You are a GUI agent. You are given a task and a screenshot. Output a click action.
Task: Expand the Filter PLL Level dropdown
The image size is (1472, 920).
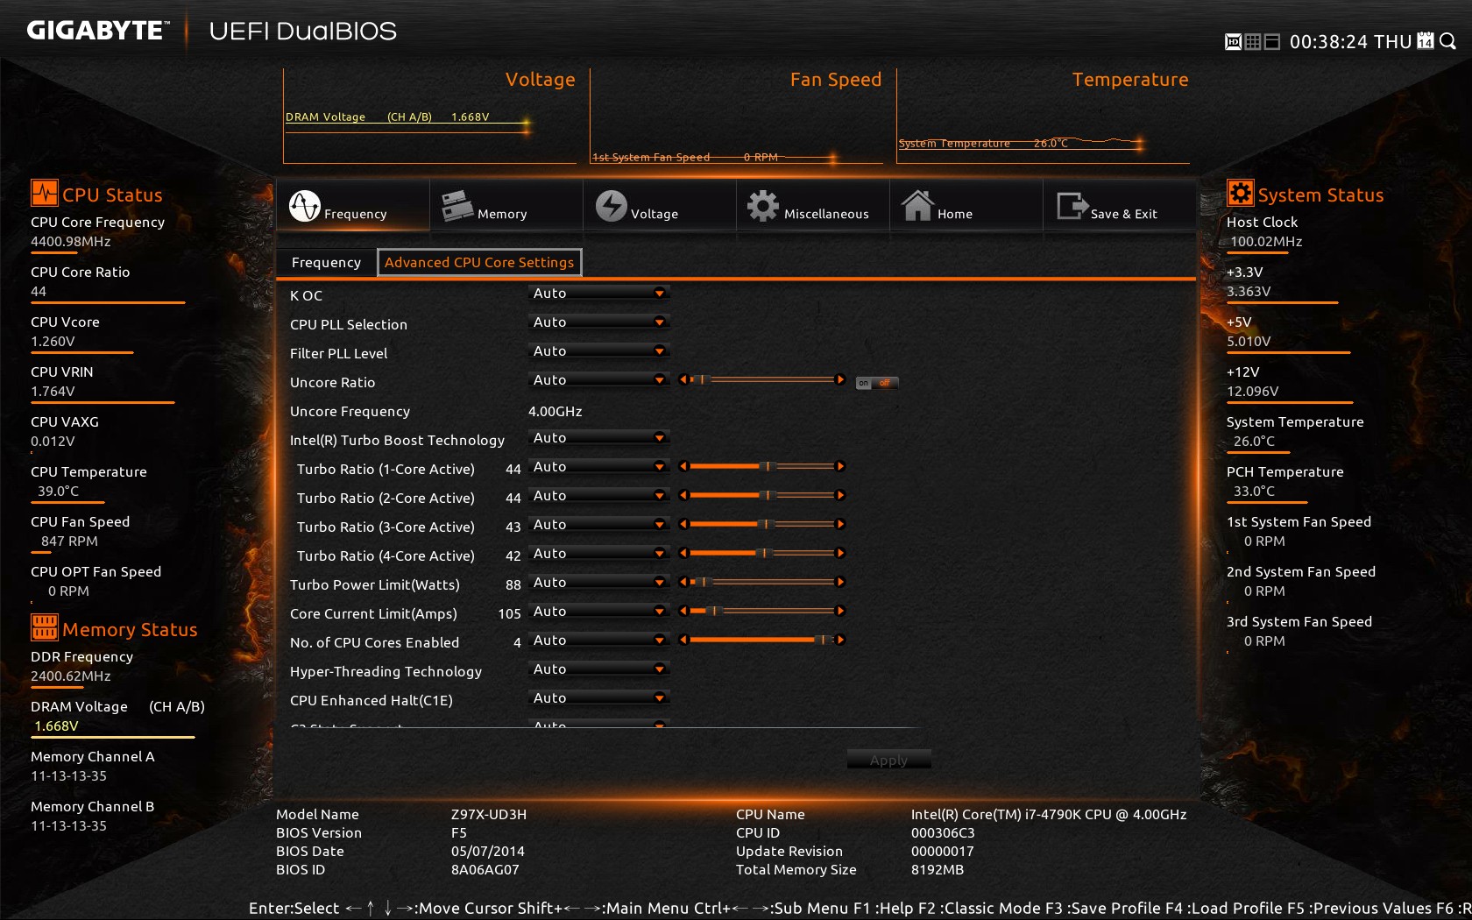pos(598,351)
